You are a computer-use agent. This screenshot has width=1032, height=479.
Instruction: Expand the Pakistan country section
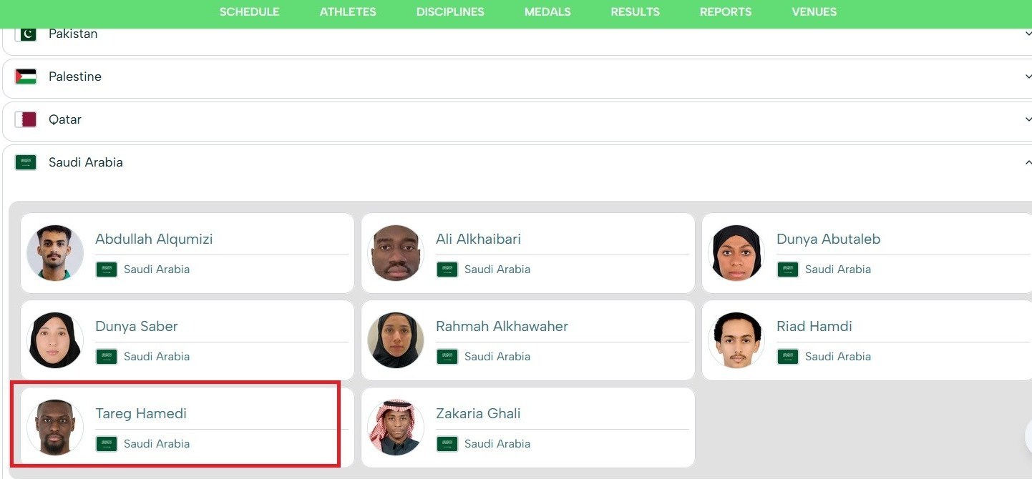pyautogui.click(x=1028, y=33)
